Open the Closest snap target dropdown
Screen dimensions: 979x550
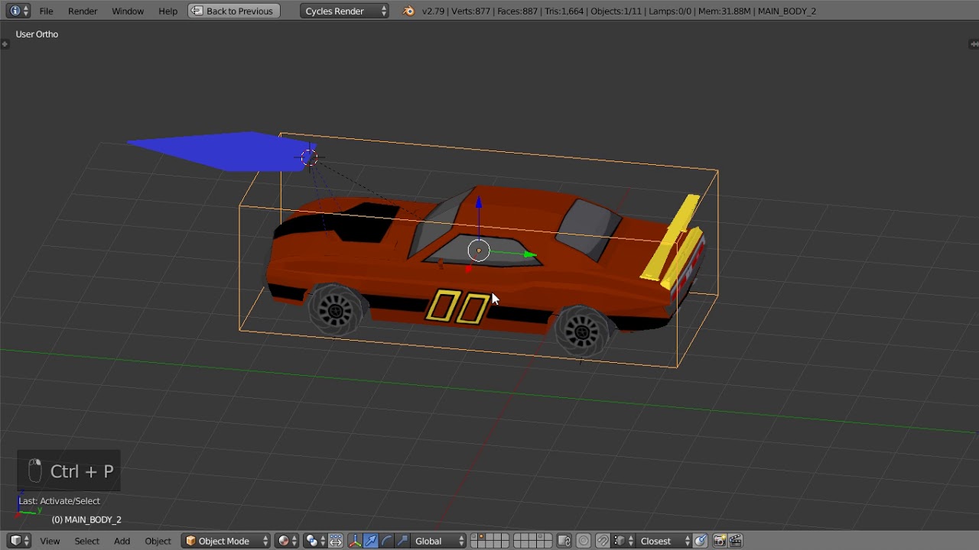[663, 541]
